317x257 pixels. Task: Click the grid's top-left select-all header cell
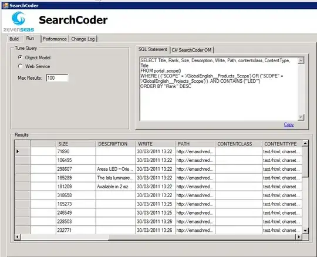(x=22, y=144)
